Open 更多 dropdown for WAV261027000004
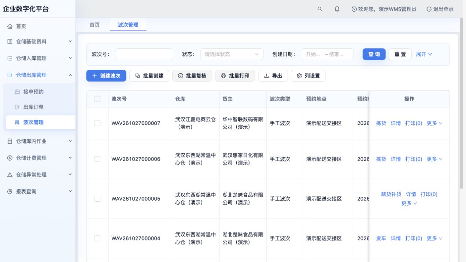 (x=434, y=239)
